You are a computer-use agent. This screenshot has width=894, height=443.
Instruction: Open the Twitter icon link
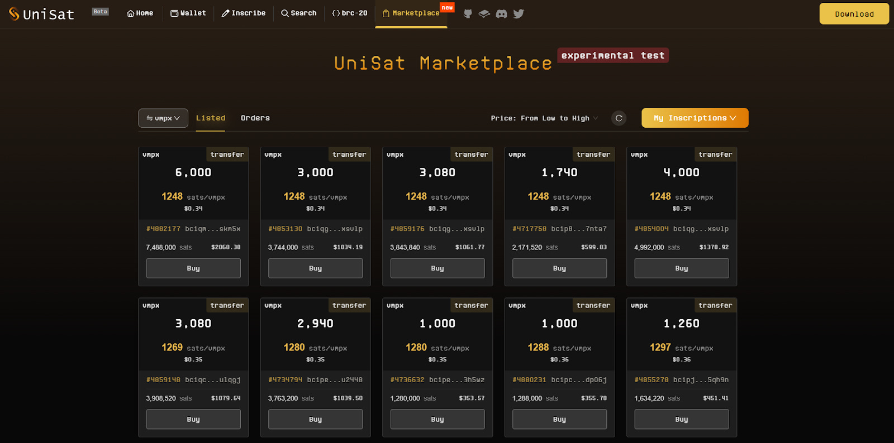pyautogui.click(x=519, y=14)
